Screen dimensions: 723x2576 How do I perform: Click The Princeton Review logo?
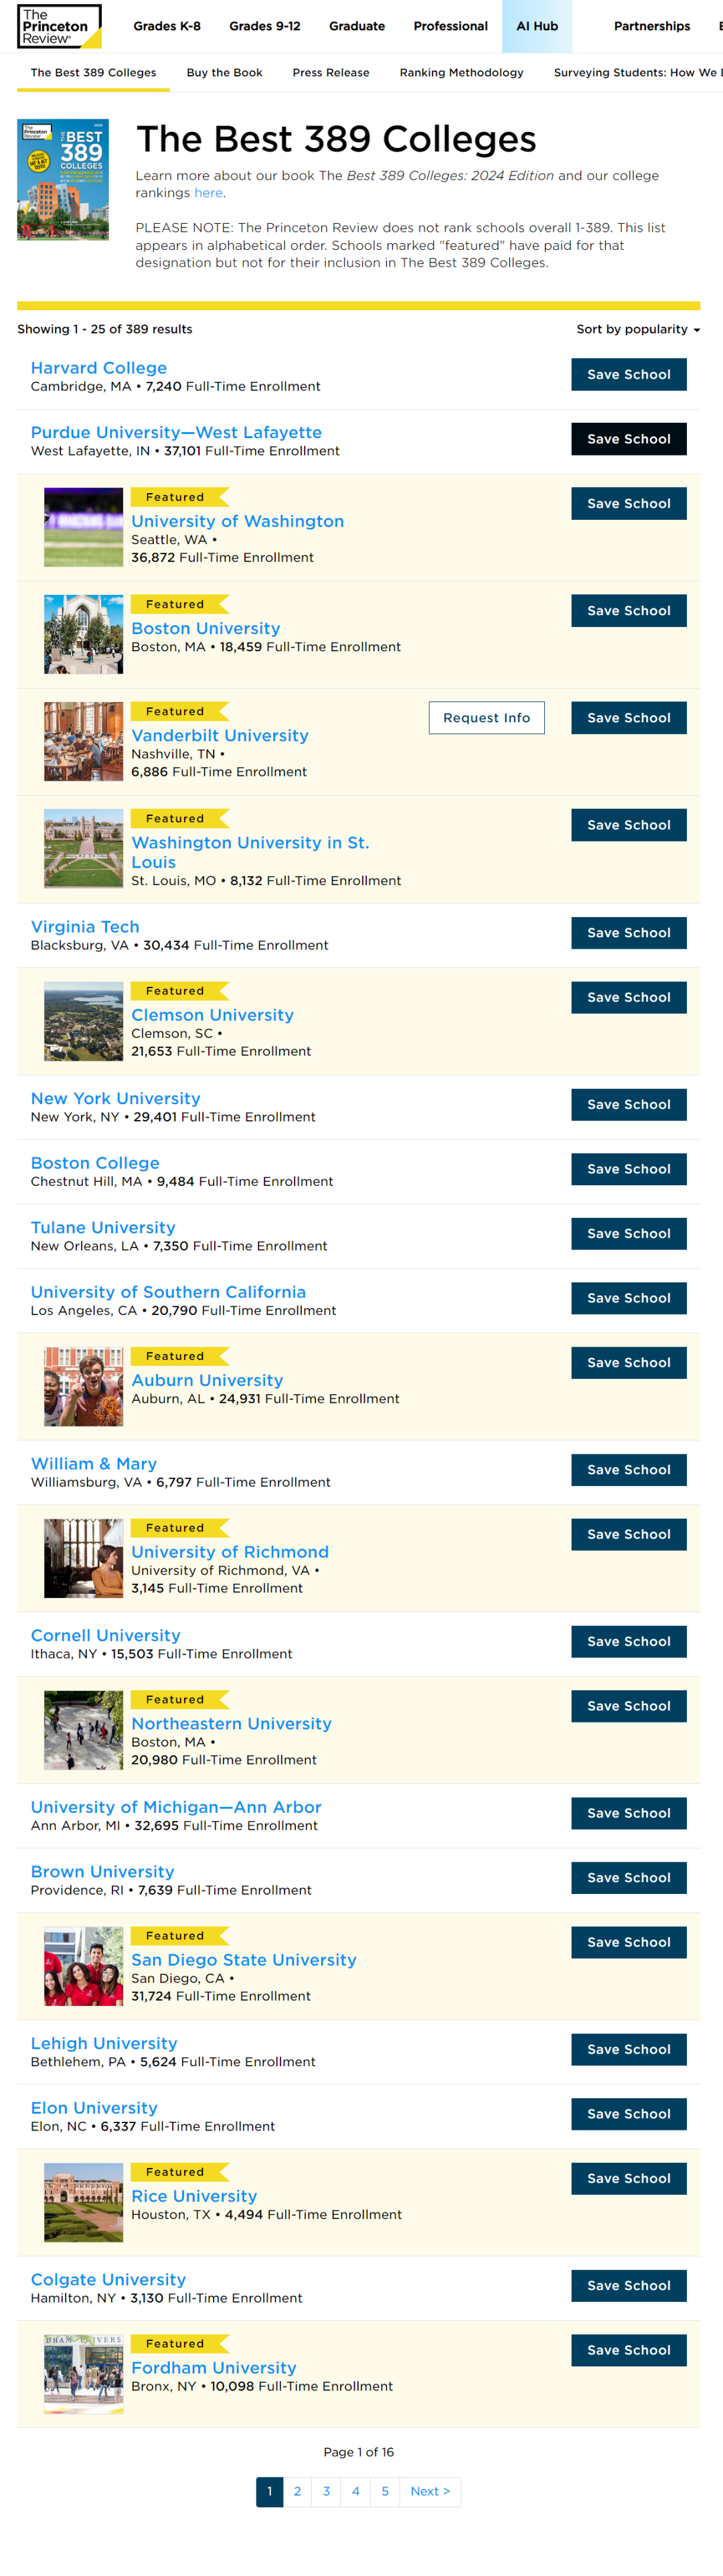point(59,26)
